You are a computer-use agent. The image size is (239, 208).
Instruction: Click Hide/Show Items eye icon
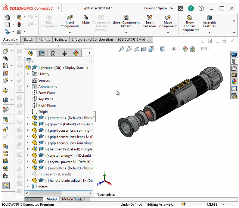tap(174, 49)
